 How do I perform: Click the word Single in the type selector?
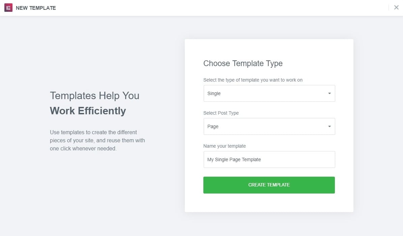214,93
